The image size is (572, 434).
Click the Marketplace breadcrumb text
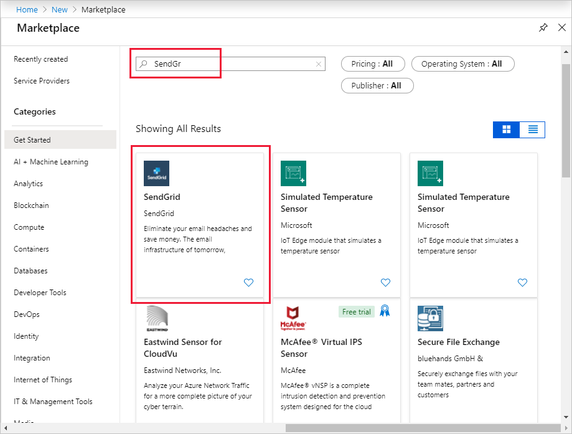(x=103, y=10)
